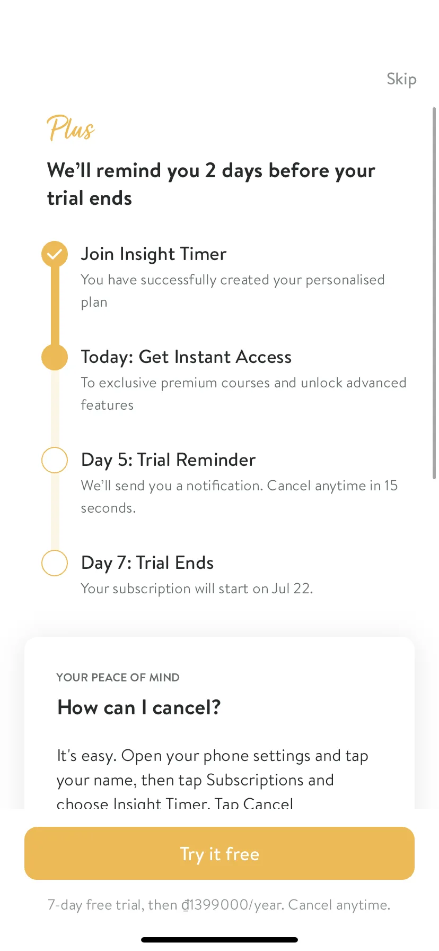Click the empty Day 7 step circle
Image resolution: width=439 pixels, height=951 pixels.
tap(55, 563)
